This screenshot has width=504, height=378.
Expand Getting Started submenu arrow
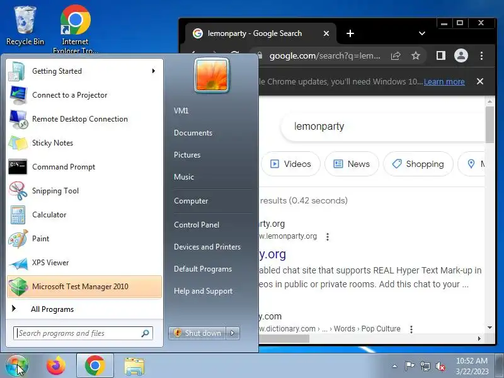pyautogui.click(x=154, y=71)
